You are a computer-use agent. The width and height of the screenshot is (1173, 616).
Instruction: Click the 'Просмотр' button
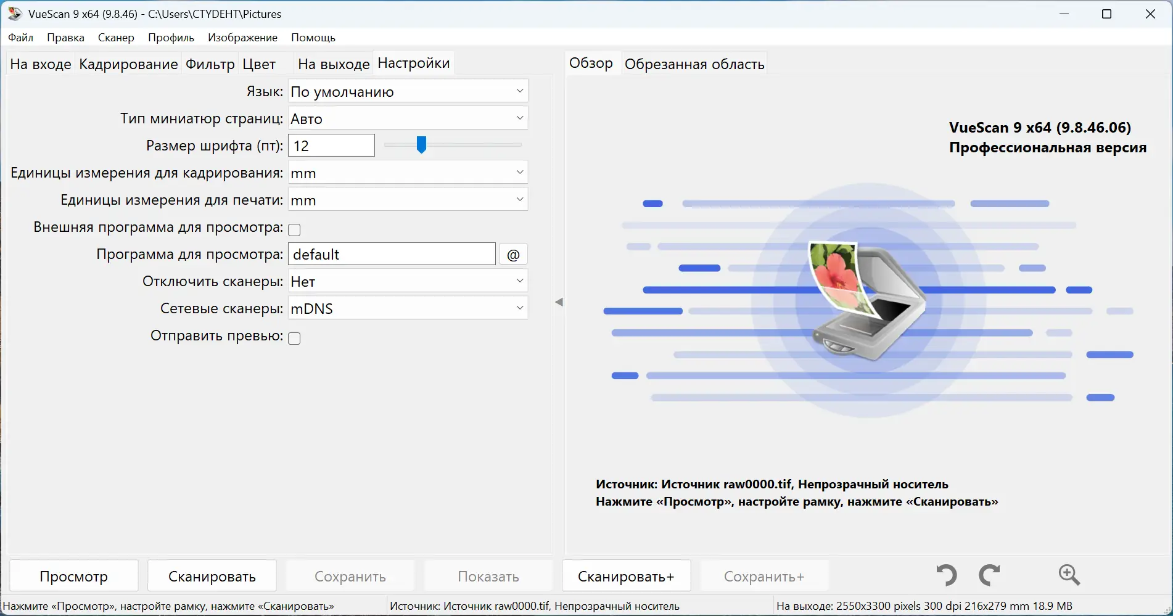(74, 576)
